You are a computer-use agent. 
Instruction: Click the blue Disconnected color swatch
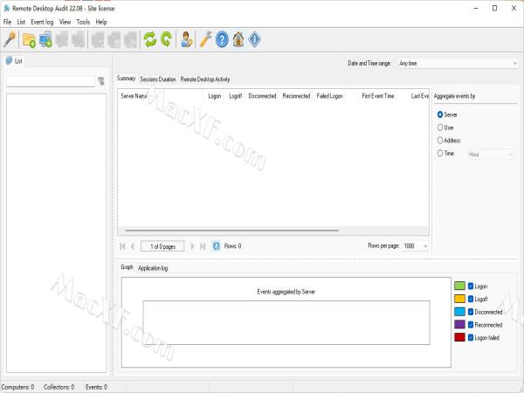point(459,312)
